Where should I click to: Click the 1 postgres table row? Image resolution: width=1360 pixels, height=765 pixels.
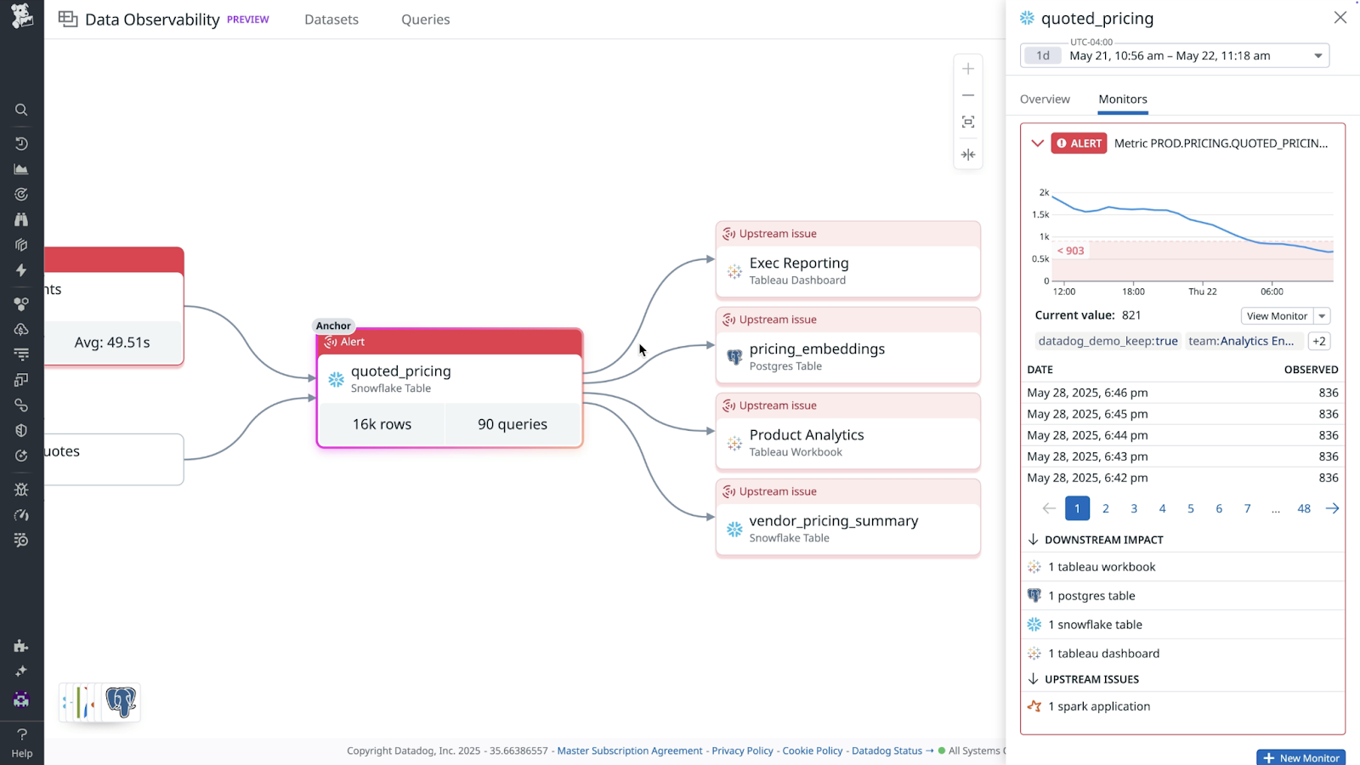coord(1182,596)
